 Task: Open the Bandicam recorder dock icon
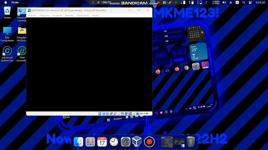click(149, 142)
